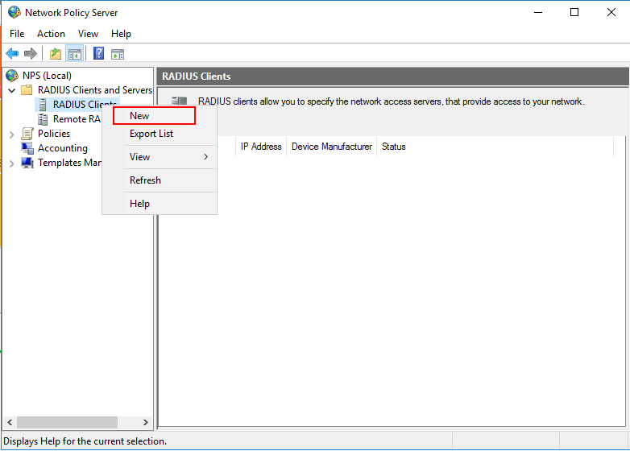
Task: Open the View submenu arrow in context menu
Action: [205, 156]
